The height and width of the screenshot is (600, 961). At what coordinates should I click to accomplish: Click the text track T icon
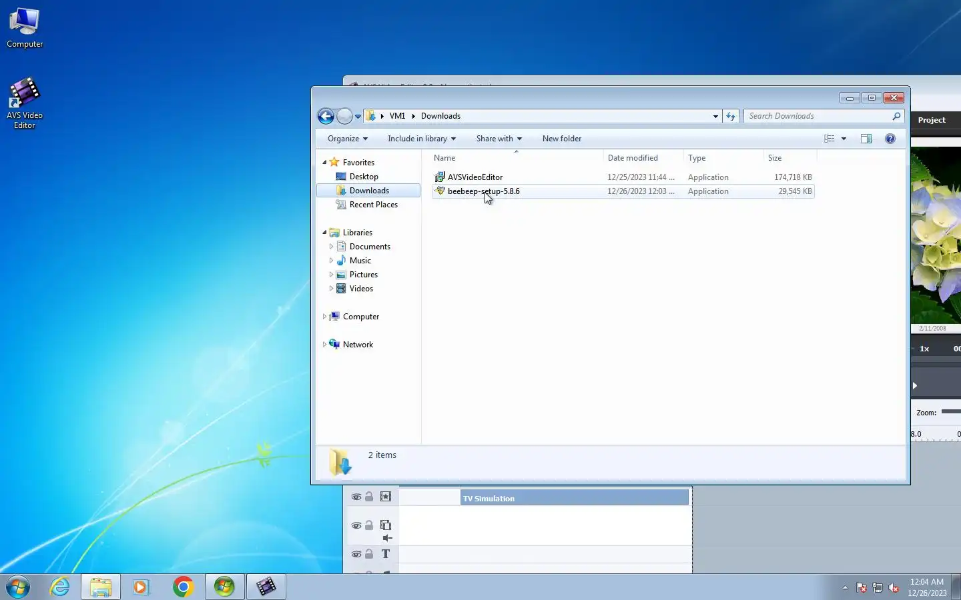pos(386,554)
